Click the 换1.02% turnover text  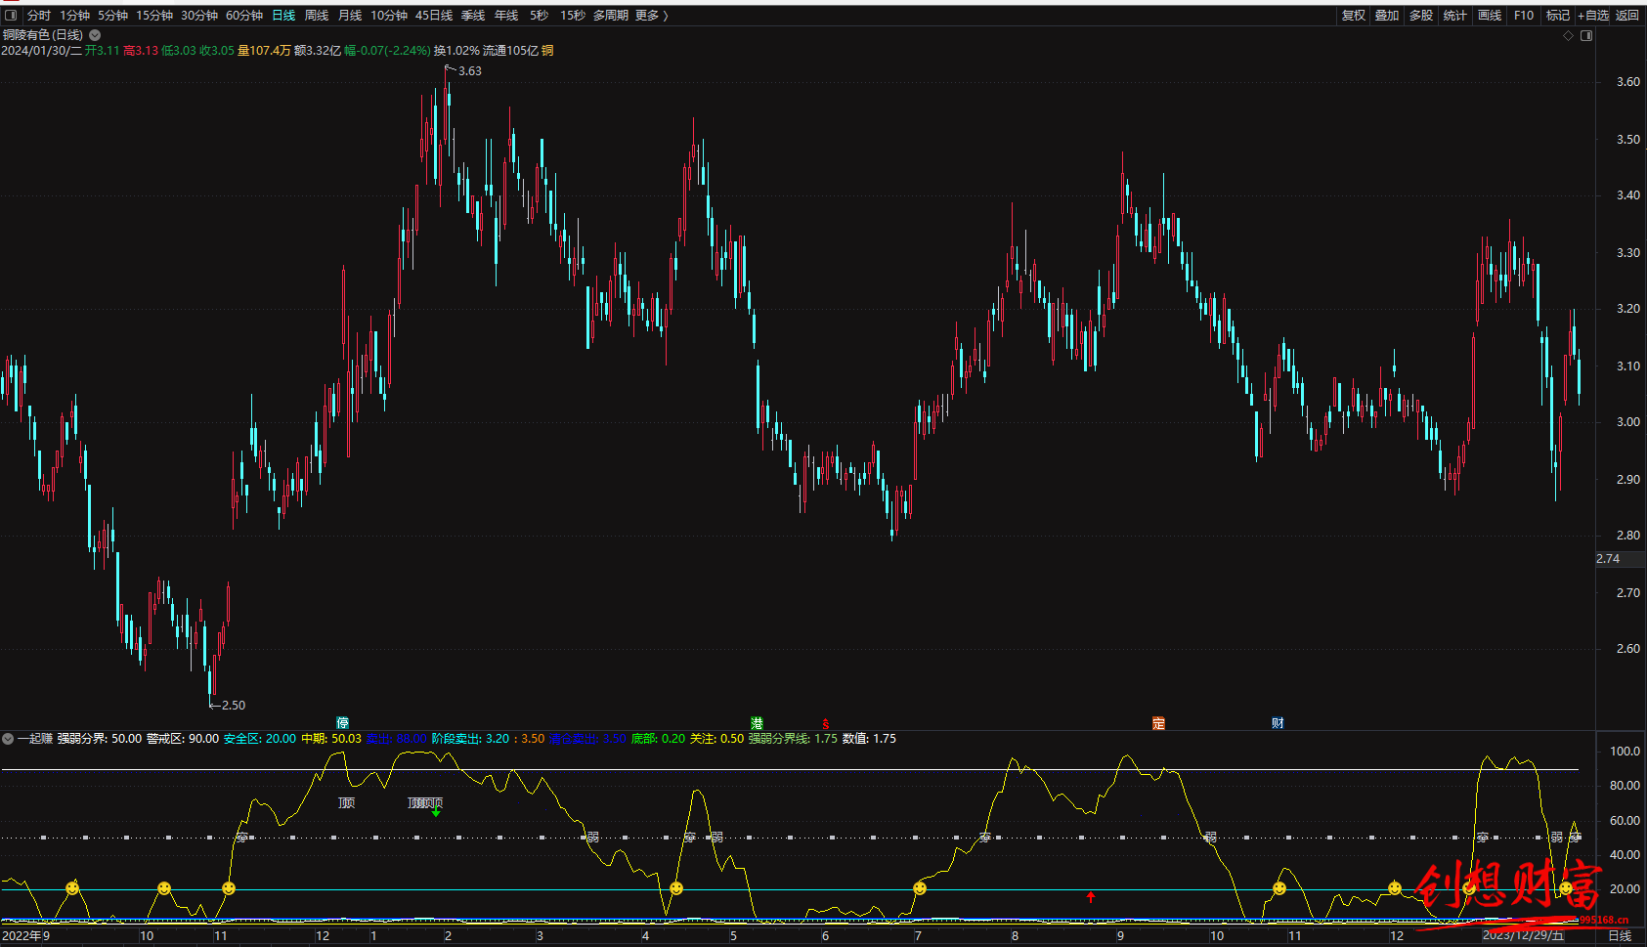pos(456,51)
